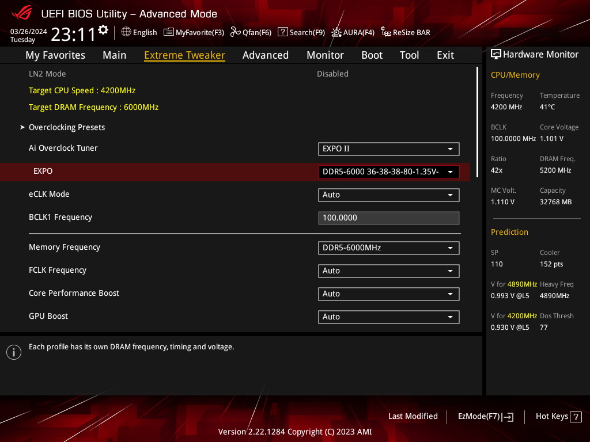Open MyFavorite(F3) list

[x=194, y=32]
